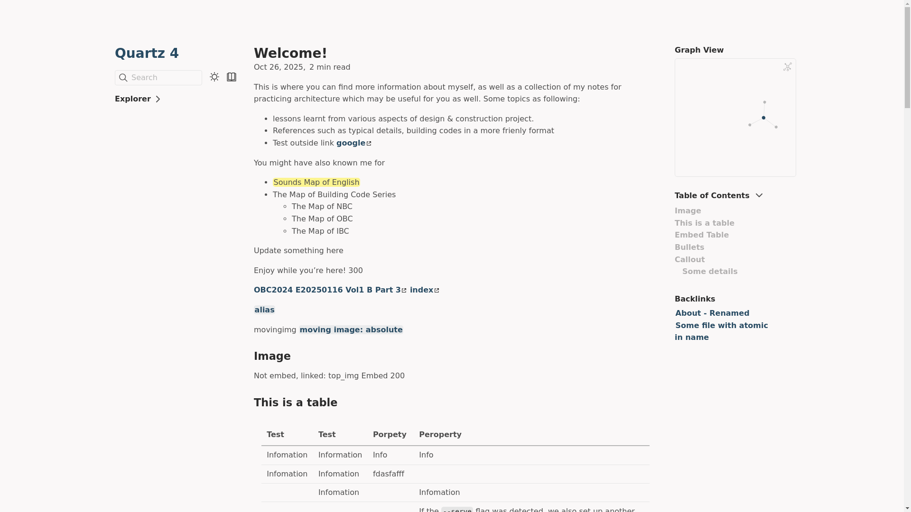Follow the 'moving image: absolute' link
The width and height of the screenshot is (911, 512).
click(351, 330)
